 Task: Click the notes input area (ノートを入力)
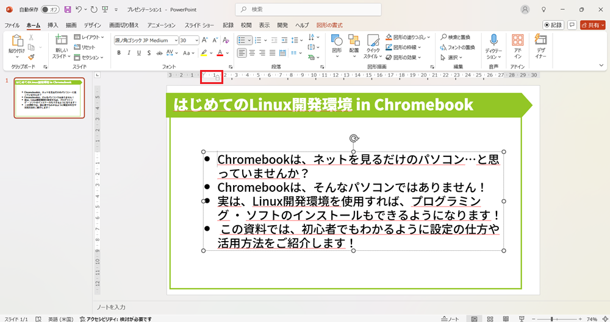(111, 307)
